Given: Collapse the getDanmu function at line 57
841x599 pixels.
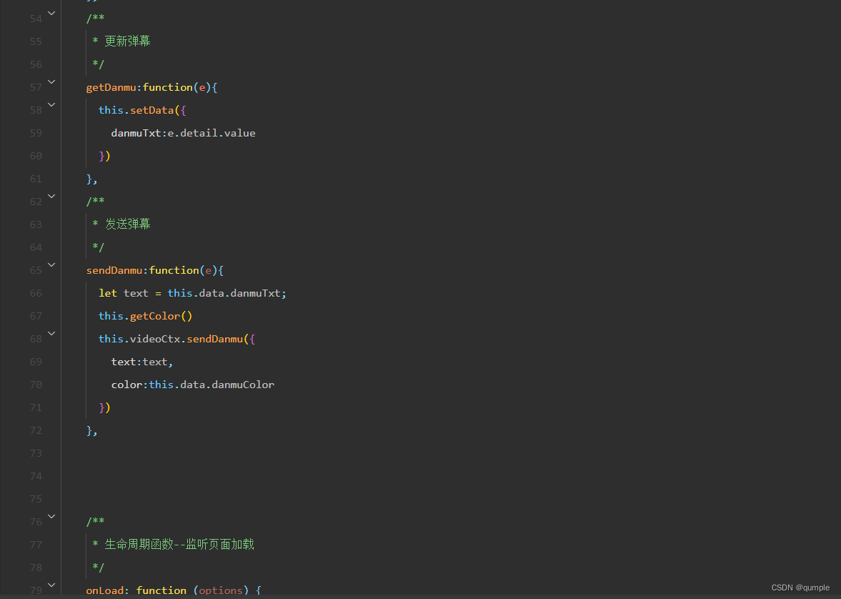Looking at the screenshot, I should (x=51, y=81).
